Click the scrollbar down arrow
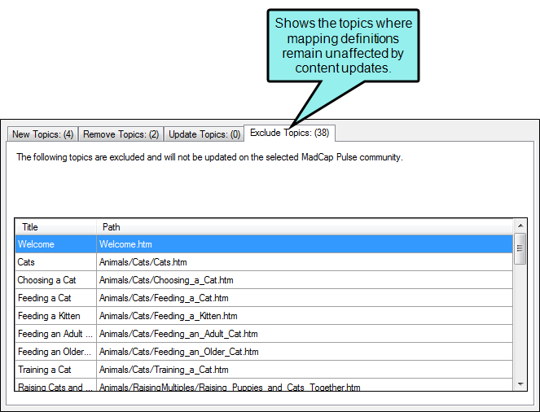 (520, 384)
